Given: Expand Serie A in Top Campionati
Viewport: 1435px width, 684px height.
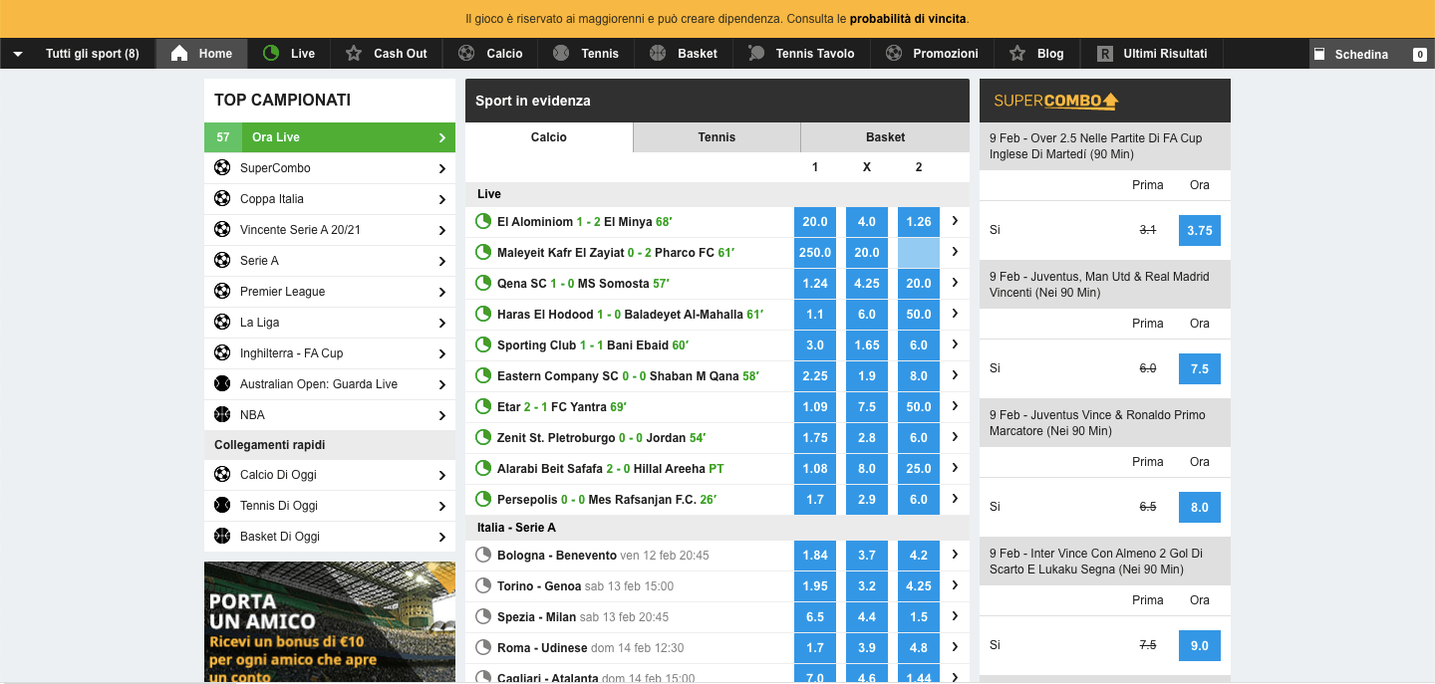Looking at the screenshot, I should click(441, 260).
